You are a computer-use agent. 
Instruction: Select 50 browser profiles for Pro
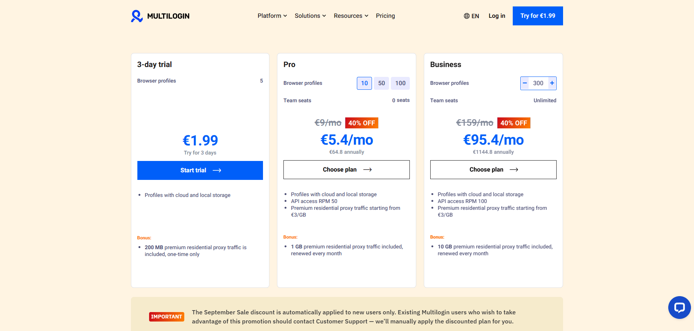click(381, 83)
